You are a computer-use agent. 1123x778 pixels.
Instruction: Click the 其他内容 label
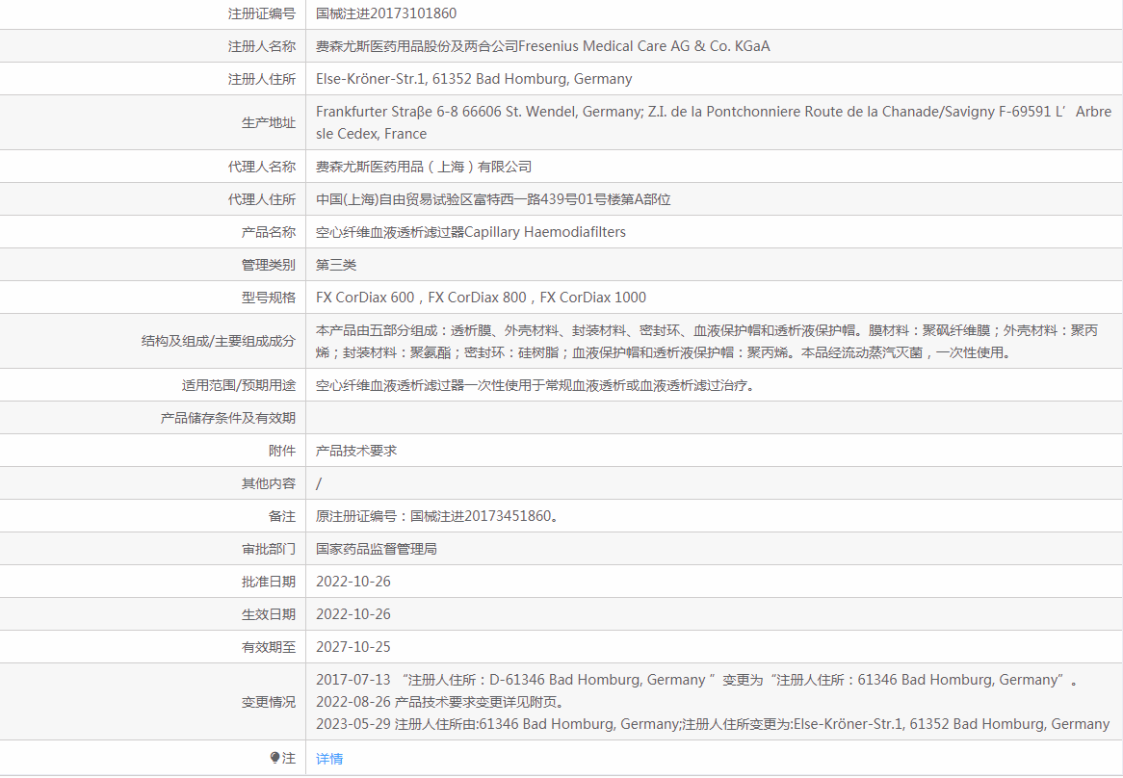269,483
